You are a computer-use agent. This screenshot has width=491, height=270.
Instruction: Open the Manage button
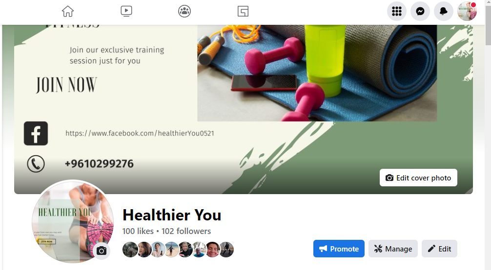pos(393,249)
